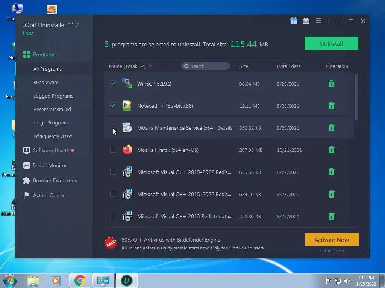The height and width of the screenshot is (288, 385).
Task: Click the green Uninstall button
Action: click(x=331, y=43)
